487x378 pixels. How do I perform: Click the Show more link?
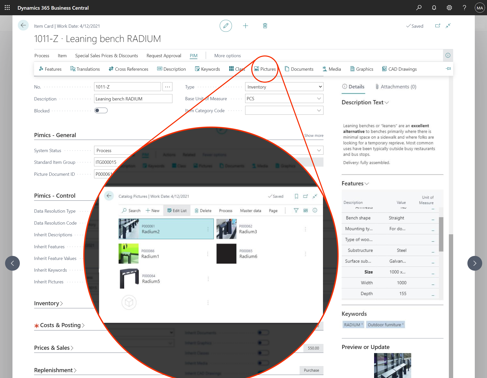314,135
